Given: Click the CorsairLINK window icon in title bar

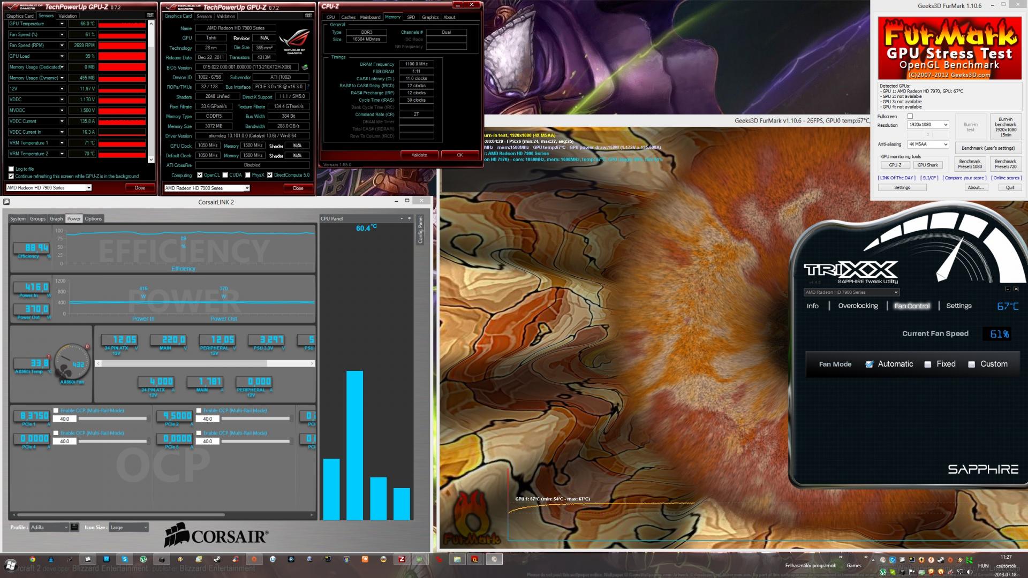Looking at the screenshot, I should coord(6,202).
